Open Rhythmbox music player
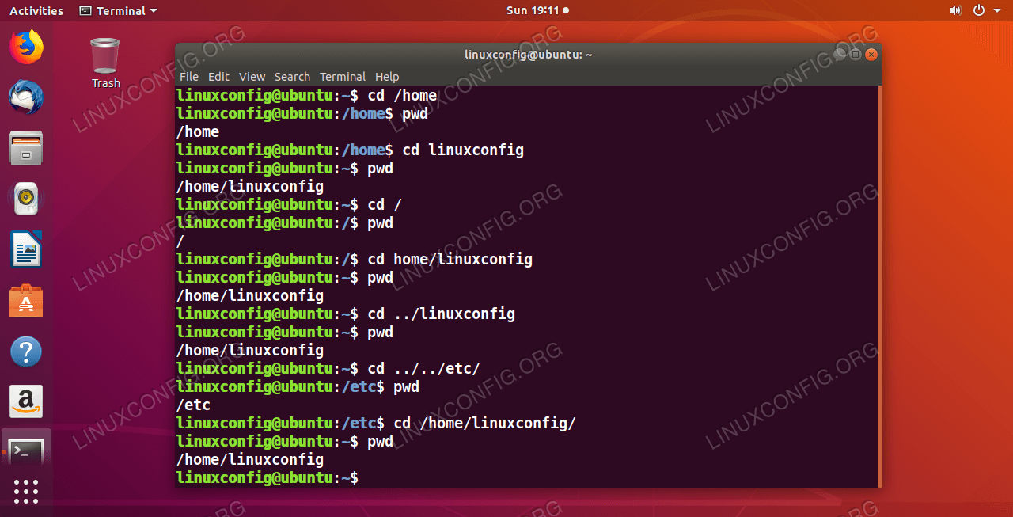The image size is (1013, 517). (26, 199)
